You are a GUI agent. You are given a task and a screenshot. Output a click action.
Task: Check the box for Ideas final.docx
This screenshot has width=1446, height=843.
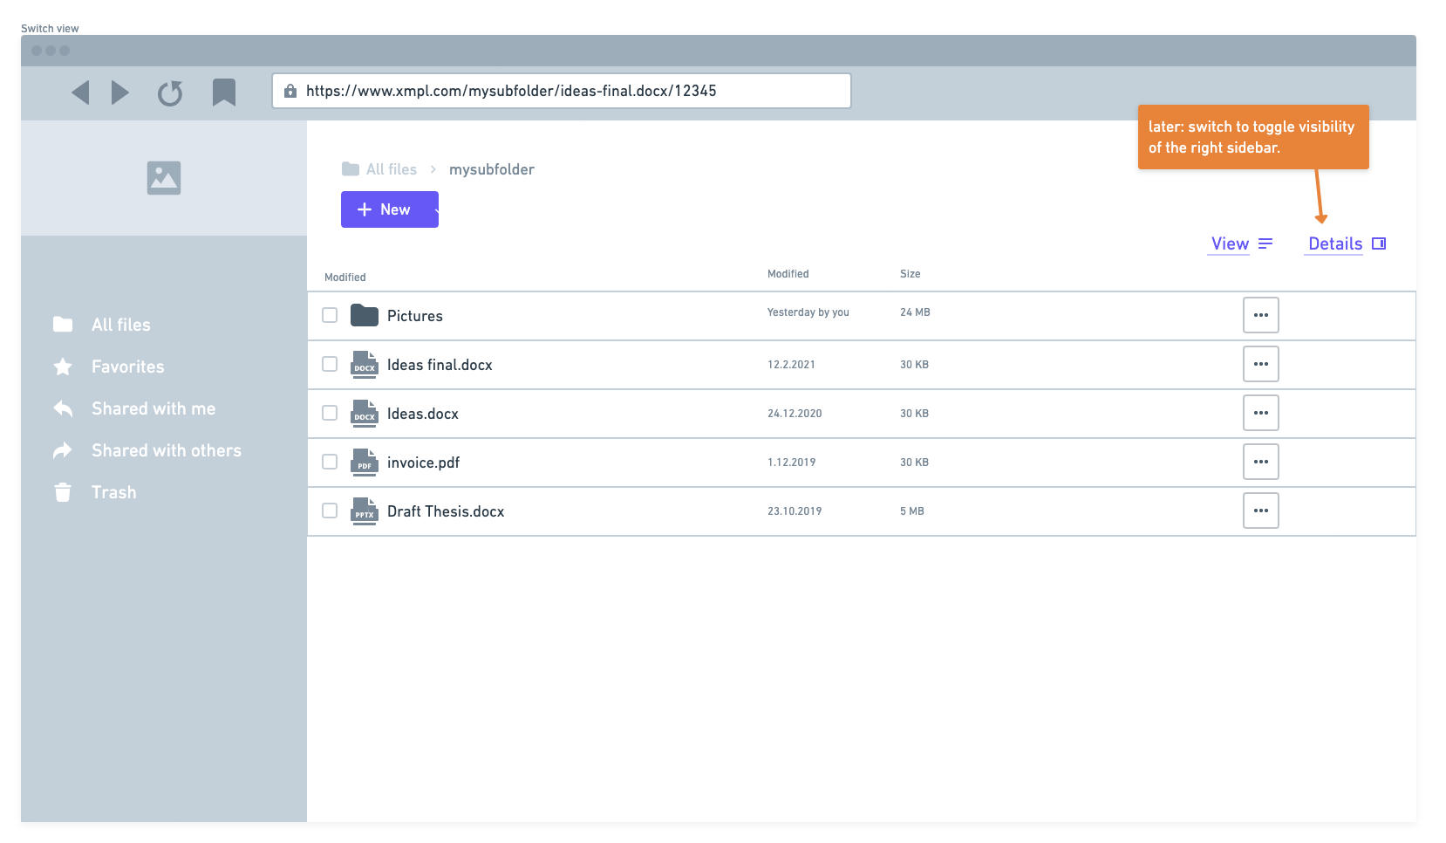point(330,364)
